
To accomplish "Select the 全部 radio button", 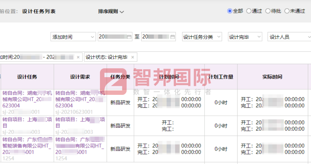I will coord(230,11).
